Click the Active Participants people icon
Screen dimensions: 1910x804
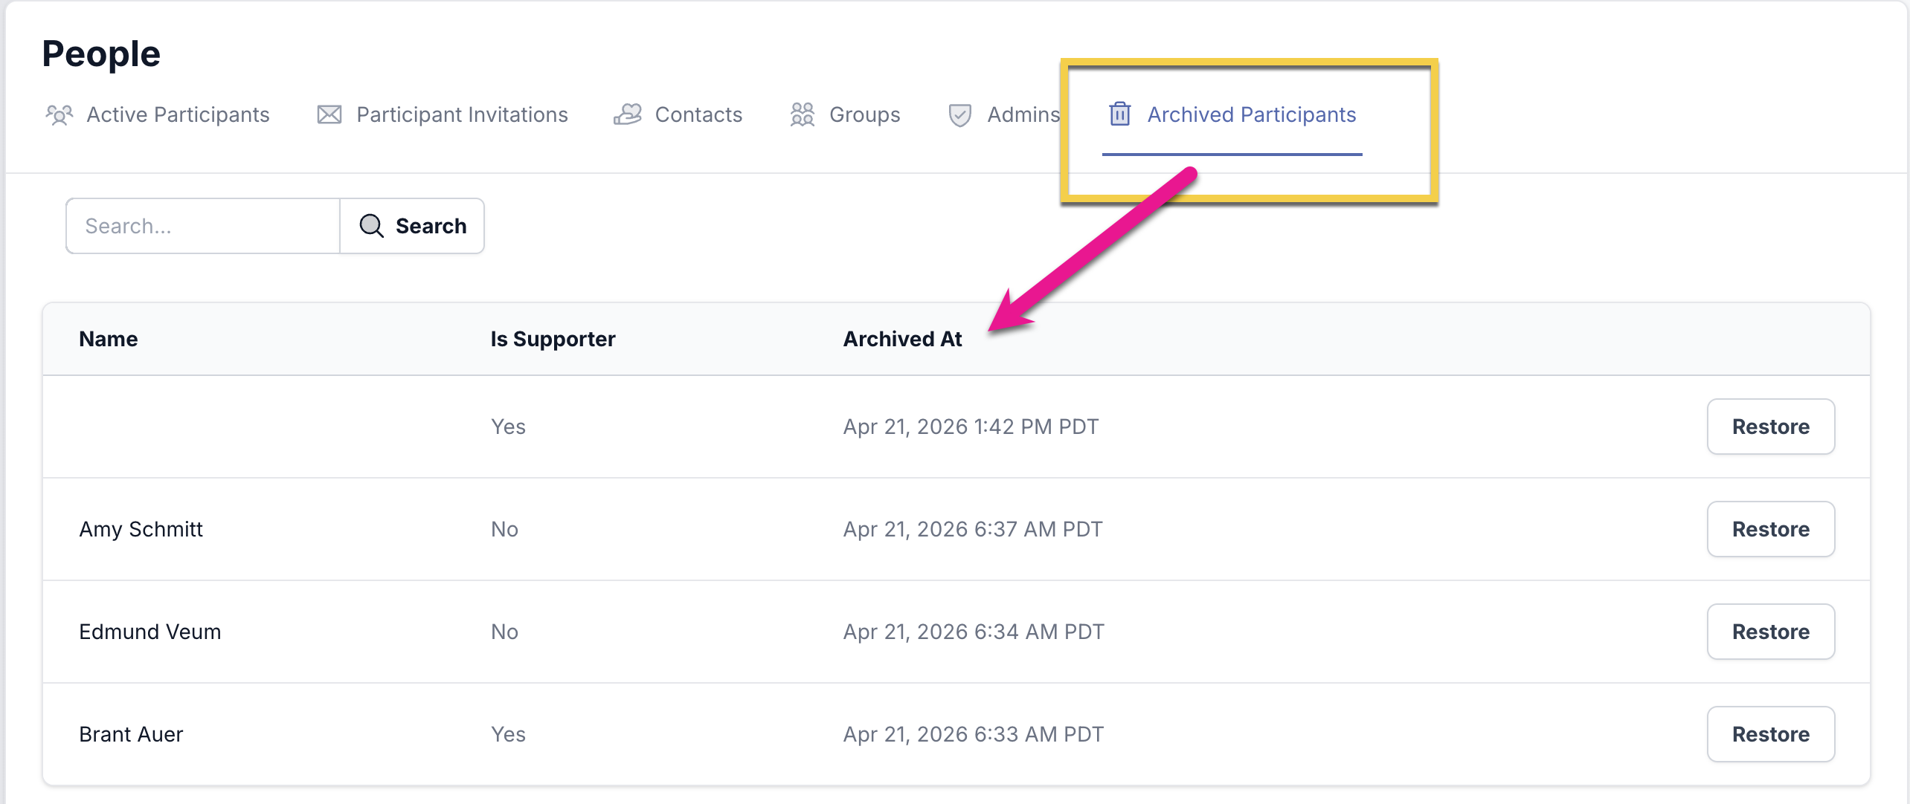tap(59, 115)
